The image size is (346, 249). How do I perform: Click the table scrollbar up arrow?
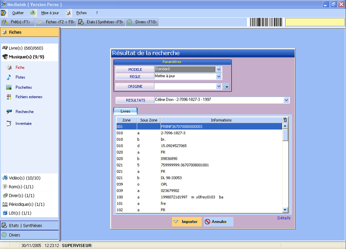tap(285, 126)
